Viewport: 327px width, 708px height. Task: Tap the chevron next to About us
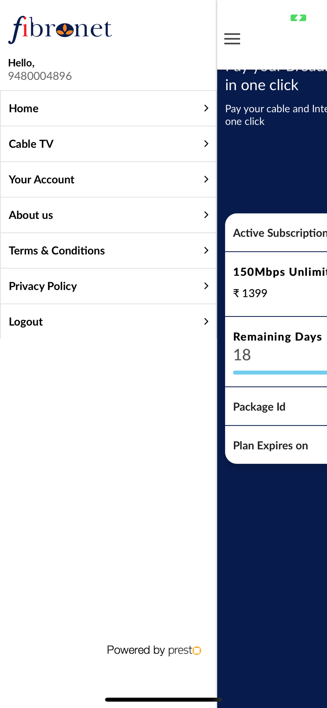point(206,215)
